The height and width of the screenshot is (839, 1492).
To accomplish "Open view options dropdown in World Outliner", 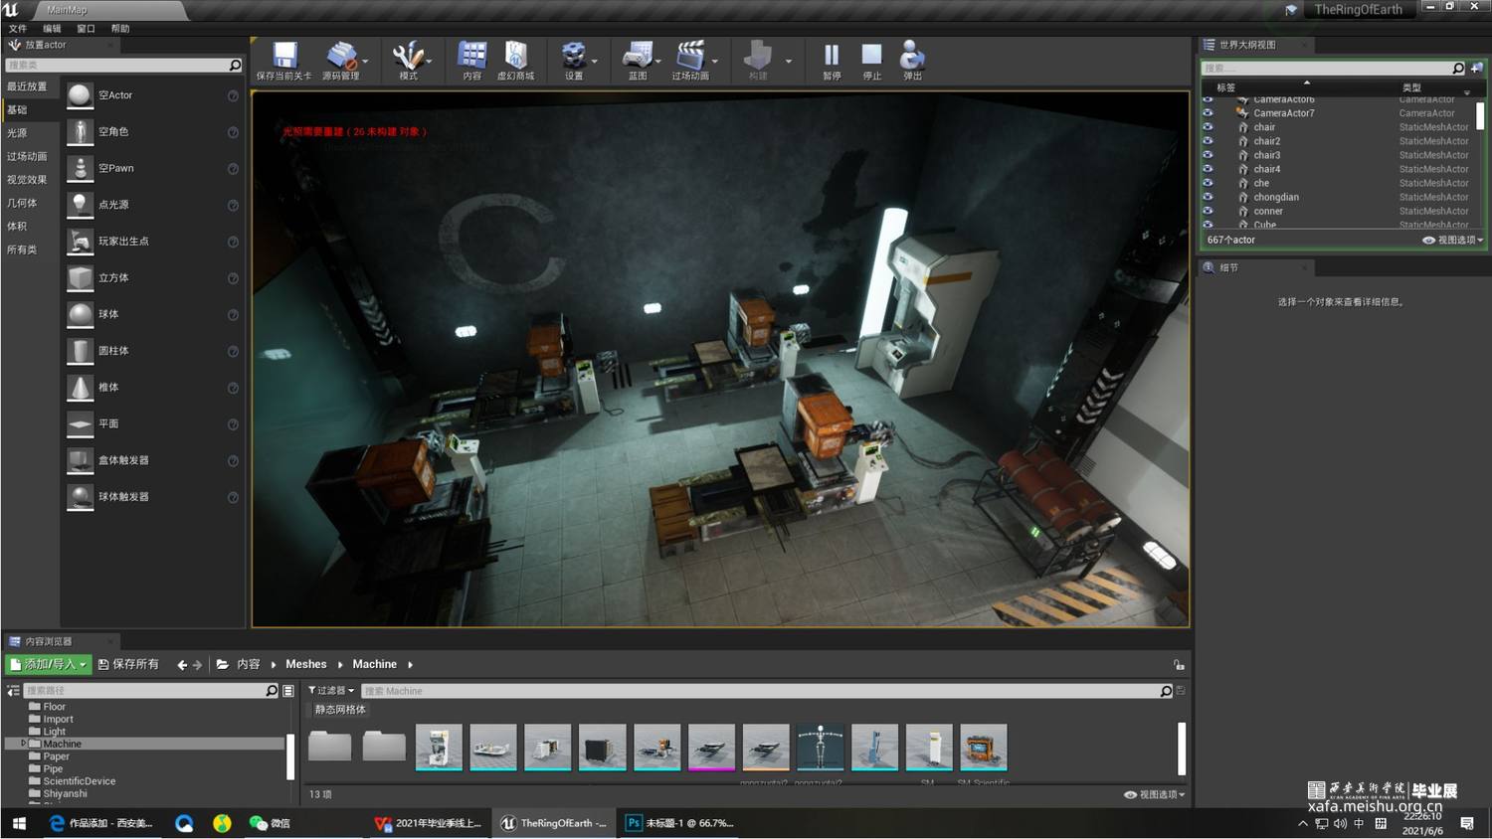I will (1453, 240).
